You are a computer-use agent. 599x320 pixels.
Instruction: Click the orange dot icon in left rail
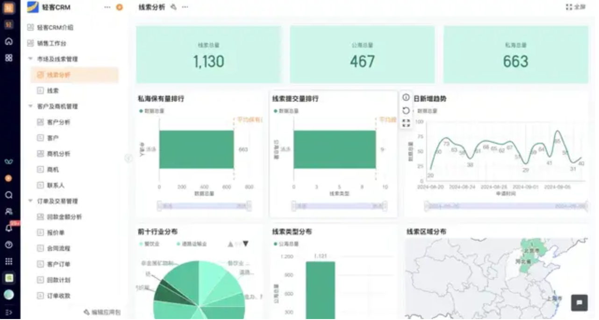tap(9, 178)
